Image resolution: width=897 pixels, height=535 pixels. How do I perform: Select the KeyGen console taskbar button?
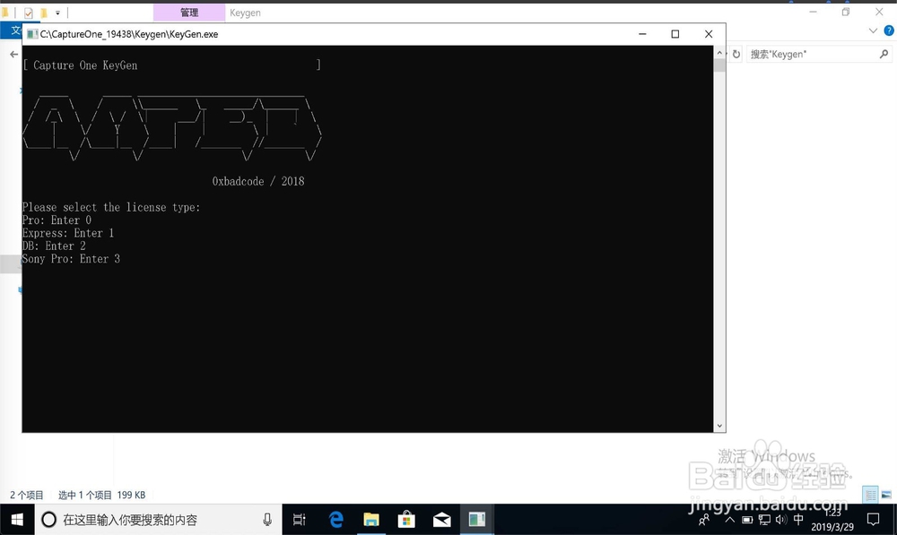(477, 520)
